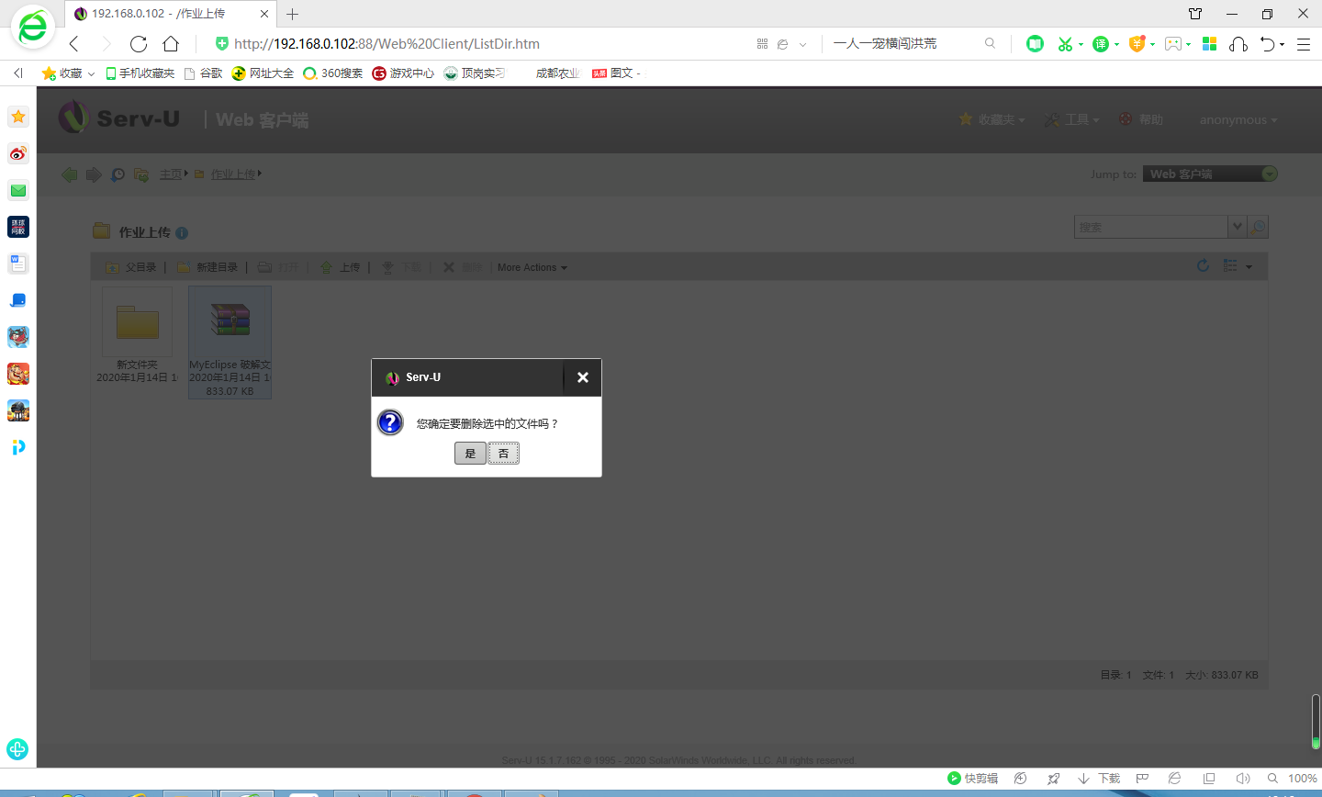
Task: Open the 工具 menu in Serv-U header
Action: [x=1072, y=119]
